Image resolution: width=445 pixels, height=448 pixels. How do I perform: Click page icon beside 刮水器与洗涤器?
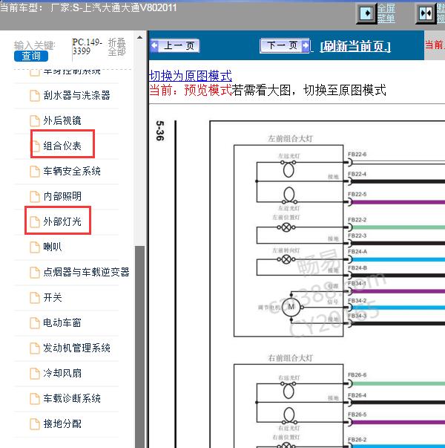tap(35, 96)
